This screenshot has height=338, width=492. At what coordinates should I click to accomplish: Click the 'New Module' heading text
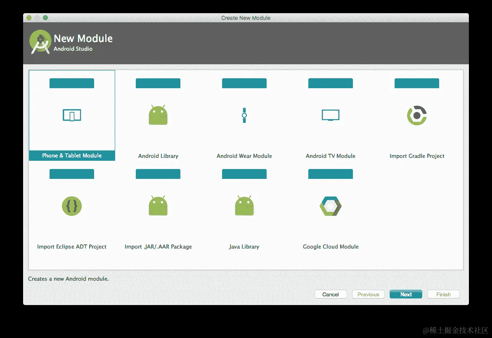click(x=83, y=38)
